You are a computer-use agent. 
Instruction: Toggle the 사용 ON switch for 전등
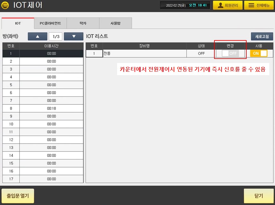(259, 53)
